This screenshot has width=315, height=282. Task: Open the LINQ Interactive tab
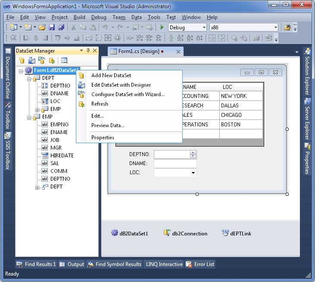pos(164,264)
